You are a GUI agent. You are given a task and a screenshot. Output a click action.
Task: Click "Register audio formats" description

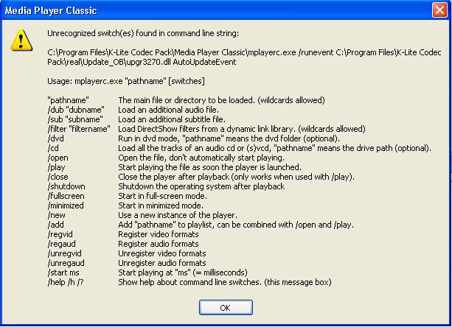159,244
